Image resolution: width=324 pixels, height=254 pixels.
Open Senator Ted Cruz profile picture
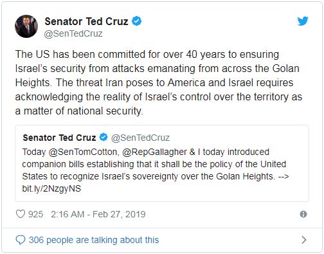(x=26, y=26)
